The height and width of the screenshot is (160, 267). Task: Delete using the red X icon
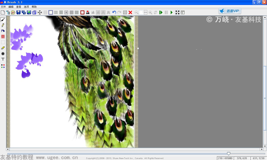(130, 12)
